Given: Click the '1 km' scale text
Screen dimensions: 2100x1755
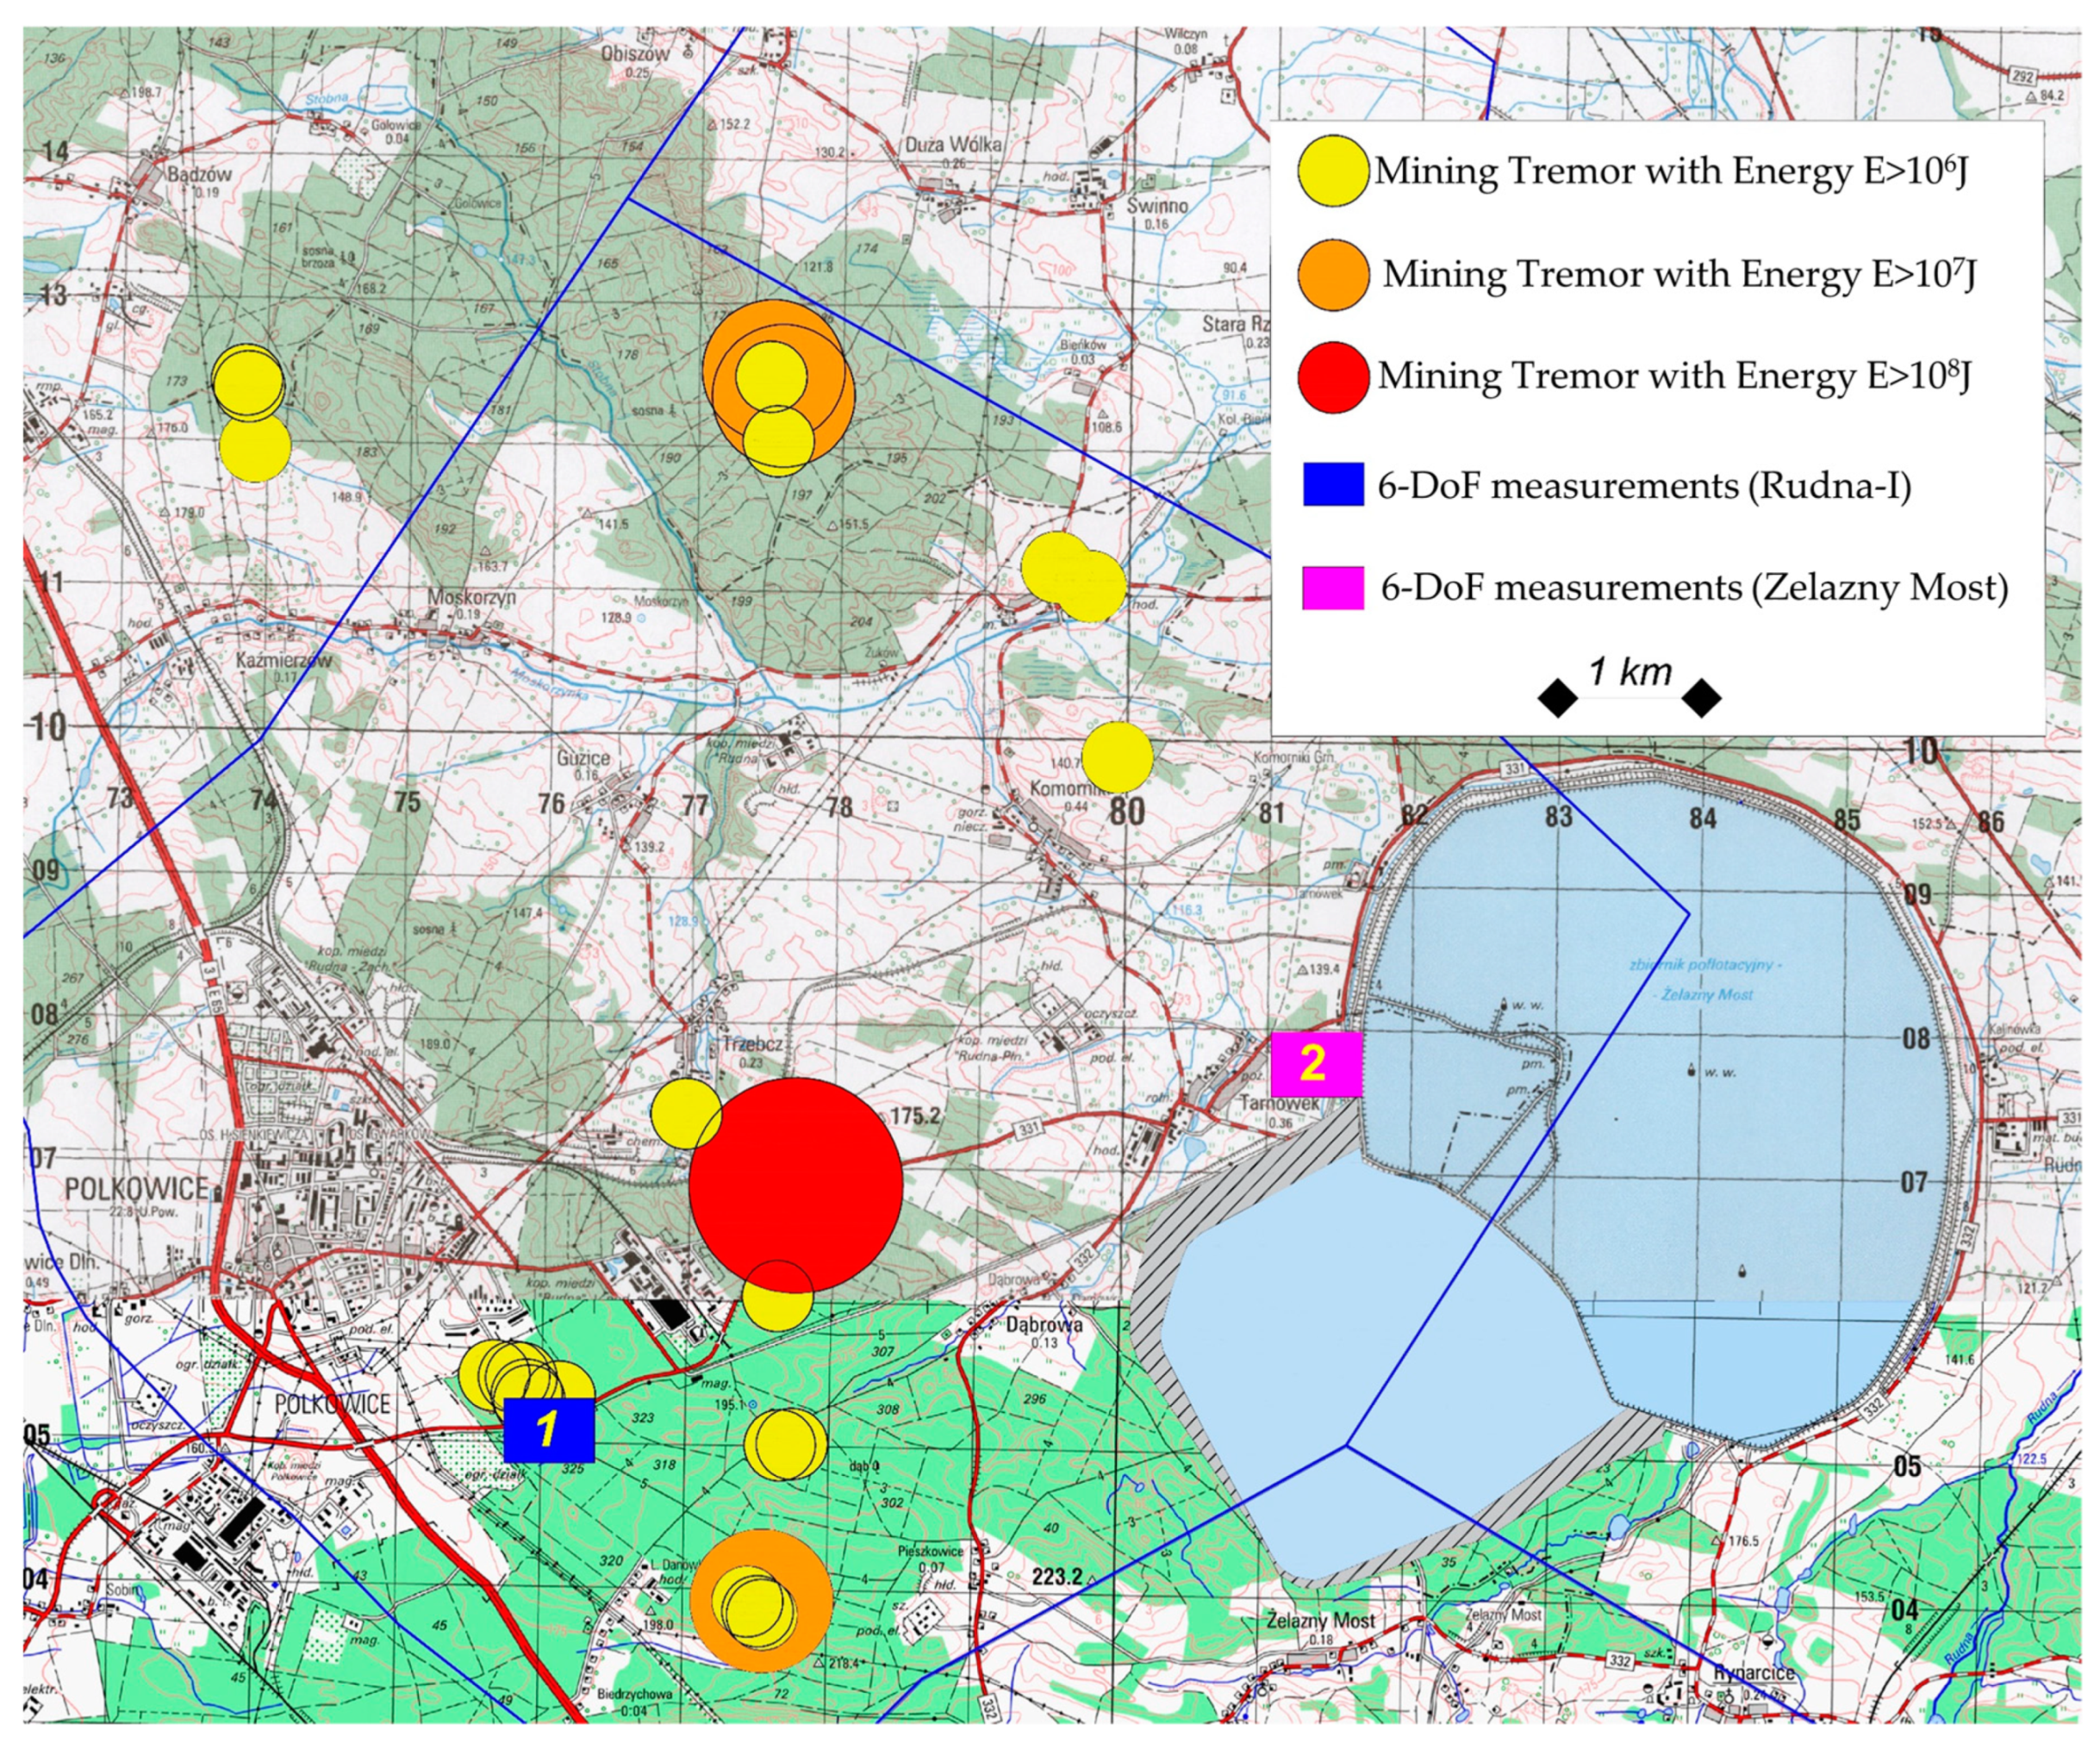Looking at the screenshot, I should tap(1630, 672).
